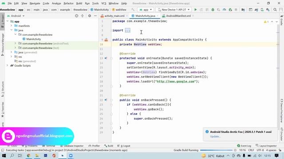Open the Profile app gauge icon
The height and width of the screenshot is (159, 284).
(x=225, y=10)
